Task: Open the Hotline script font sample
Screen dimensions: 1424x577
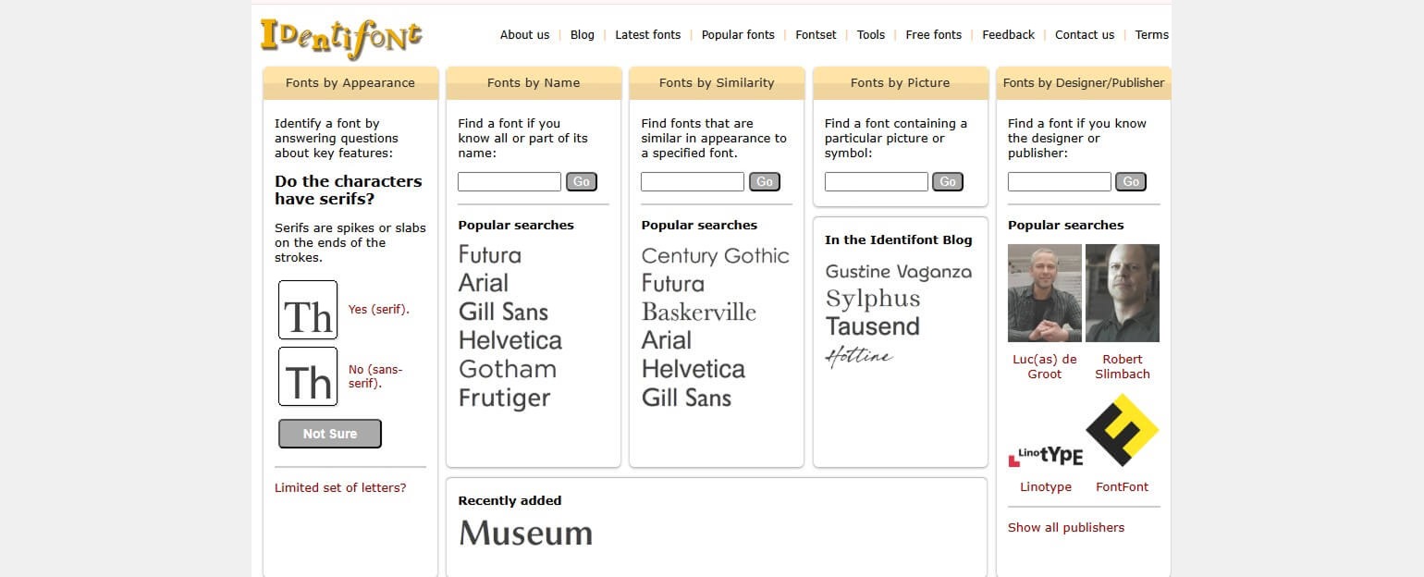Action: click(859, 357)
